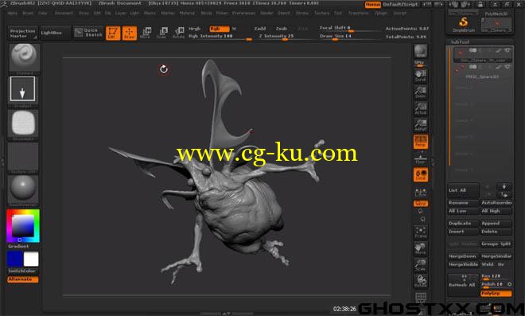Image resolution: width=525 pixels, height=316 pixels.
Task: Click the Scale view icon in right shelf
Action: [x=421, y=265]
